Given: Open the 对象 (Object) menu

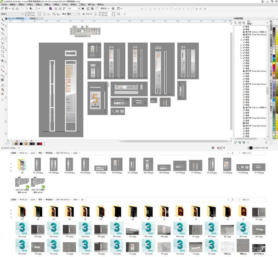Looking at the screenshot, I should 39,5.
